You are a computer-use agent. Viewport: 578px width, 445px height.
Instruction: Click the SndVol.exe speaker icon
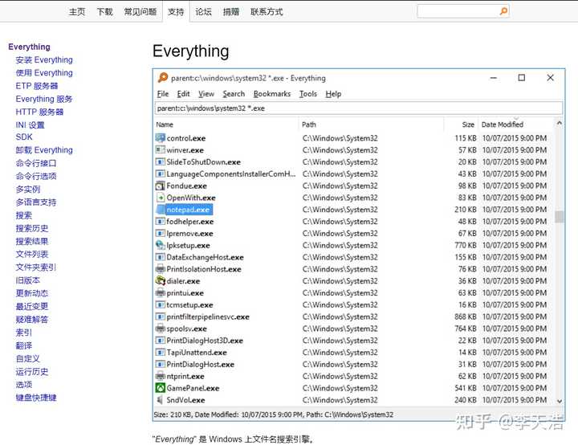coord(160,399)
